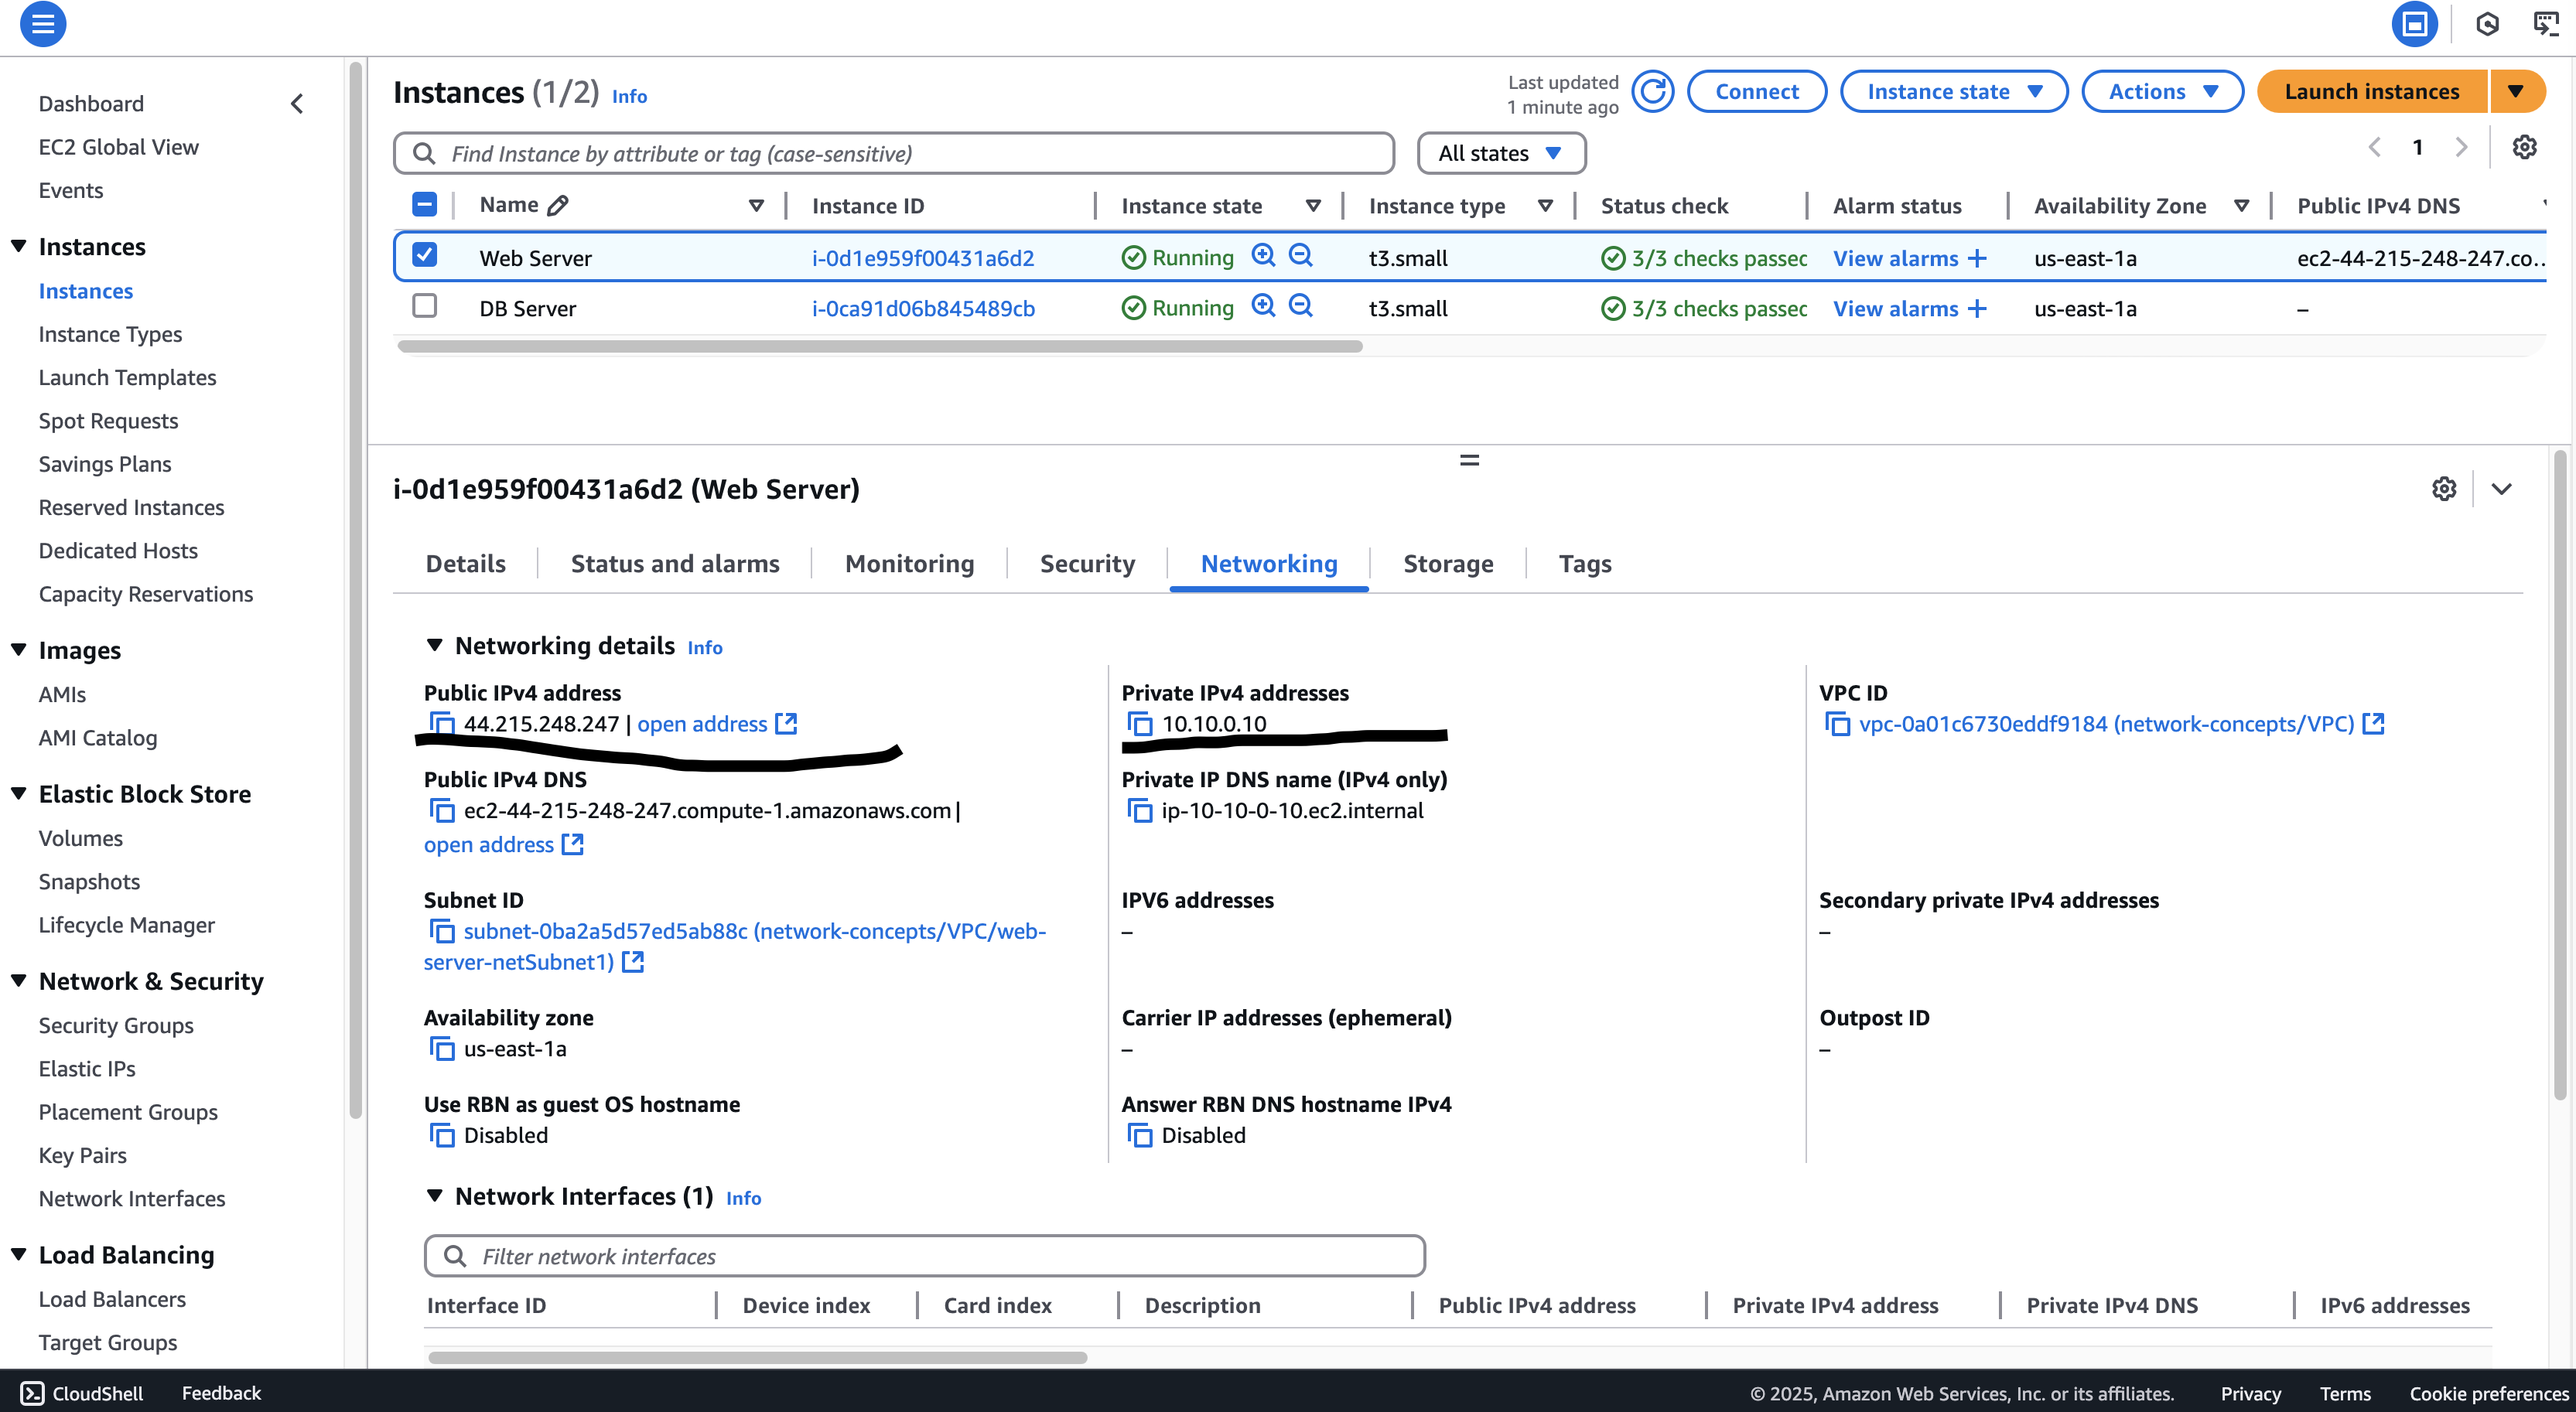
Task: Open the details panel settings gear
Action: pyautogui.click(x=2444, y=489)
